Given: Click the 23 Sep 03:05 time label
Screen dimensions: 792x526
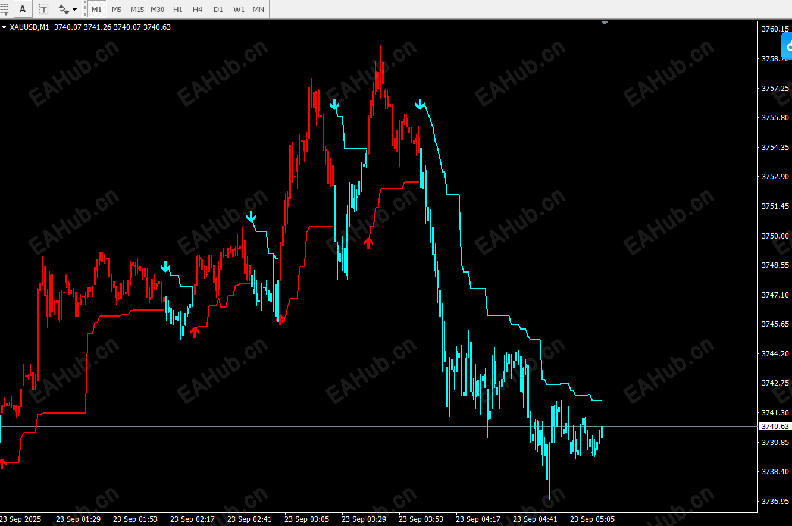Looking at the screenshot, I should point(306,519).
